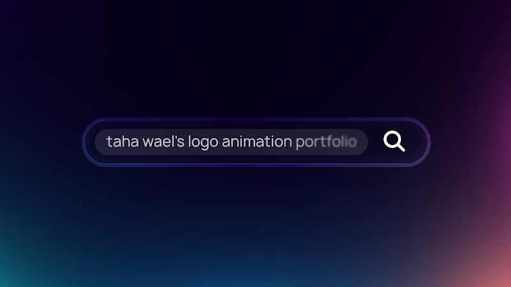Click the apostrophe in "wael's"
The height and width of the screenshot is (287, 511).
(x=178, y=137)
